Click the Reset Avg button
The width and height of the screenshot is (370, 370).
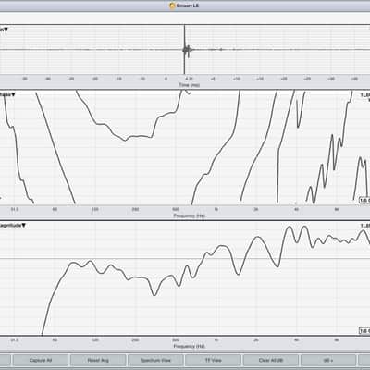click(98, 360)
